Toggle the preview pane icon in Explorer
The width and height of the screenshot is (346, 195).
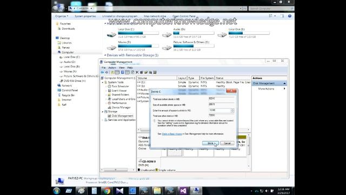point(282,16)
